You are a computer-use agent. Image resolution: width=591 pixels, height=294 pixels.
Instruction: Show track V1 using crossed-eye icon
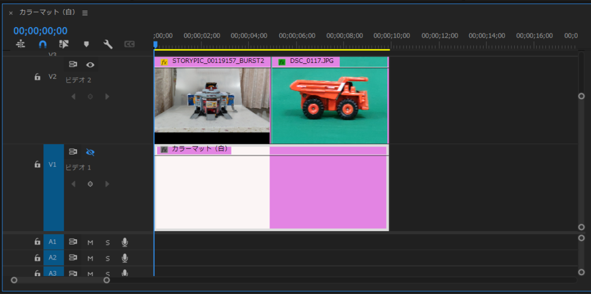pyautogui.click(x=90, y=152)
